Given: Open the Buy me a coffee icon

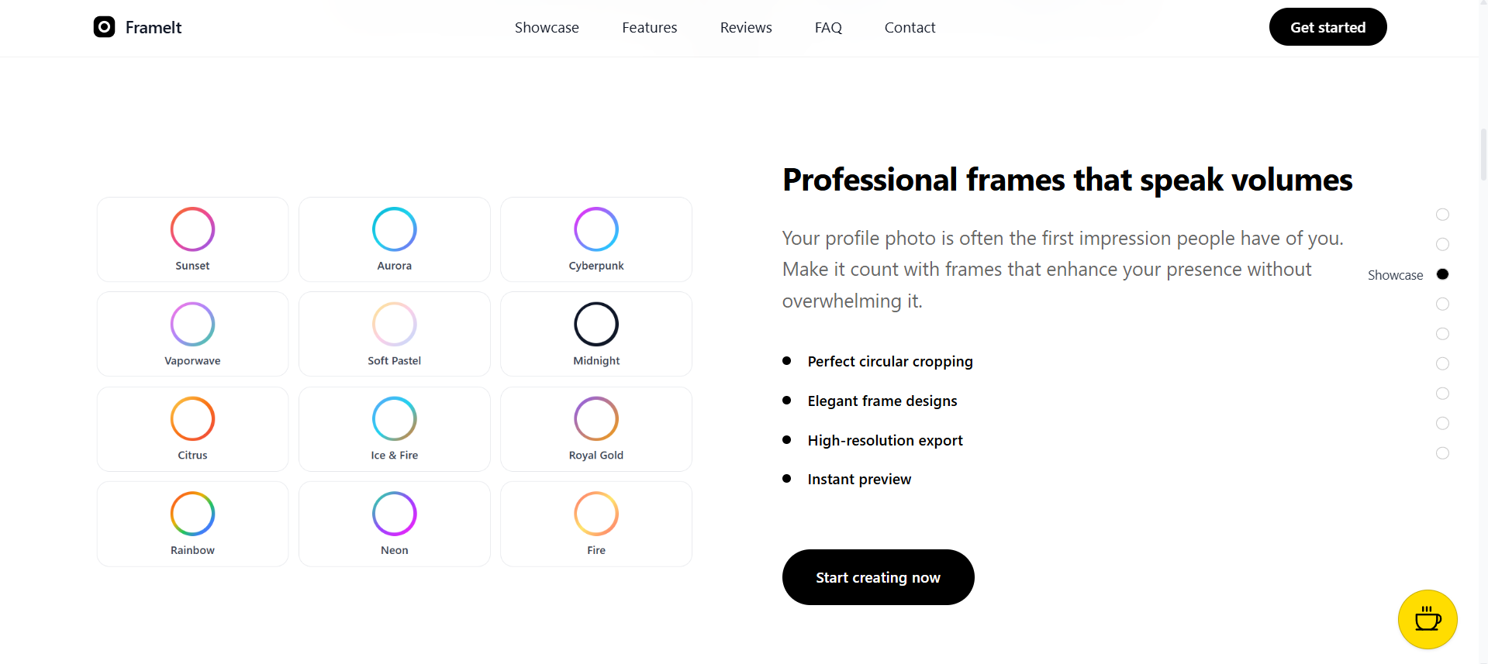Looking at the screenshot, I should pos(1427,619).
